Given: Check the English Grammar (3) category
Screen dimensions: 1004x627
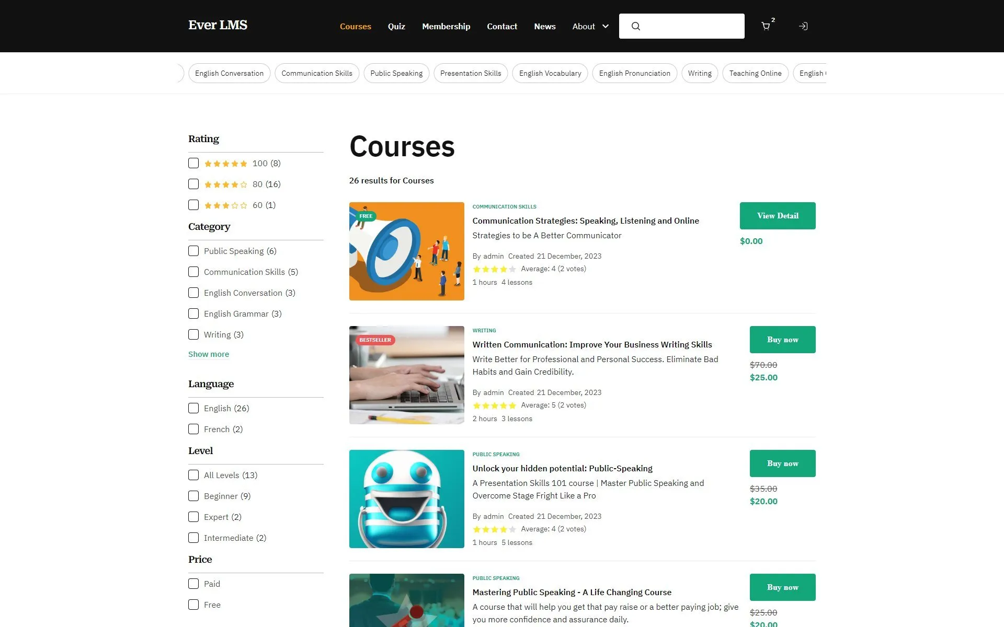Looking at the screenshot, I should click(193, 313).
